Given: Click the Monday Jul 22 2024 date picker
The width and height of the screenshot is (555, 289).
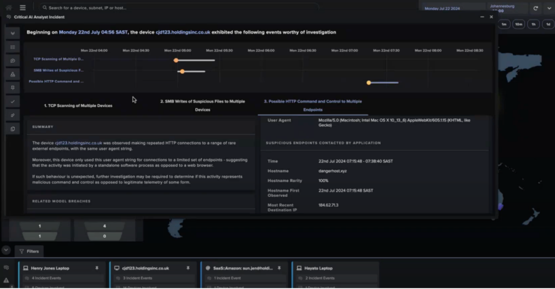Looking at the screenshot, I should click(x=442, y=9).
